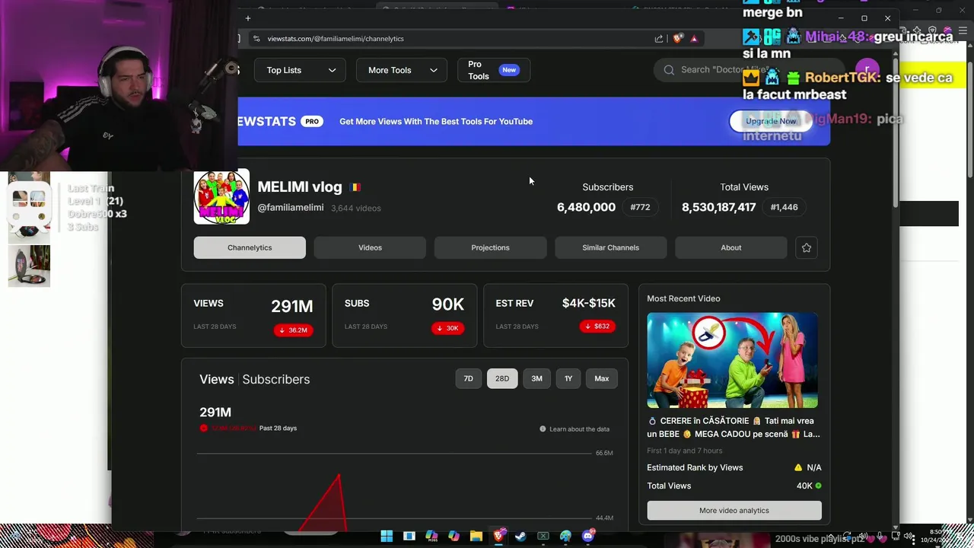Viewport: 974px width, 548px height.
Task: Open Xbox Game Bar taskbar icon
Action: click(x=543, y=537)
